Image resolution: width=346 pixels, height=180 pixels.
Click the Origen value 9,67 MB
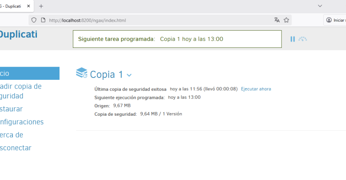coord(122,106)
